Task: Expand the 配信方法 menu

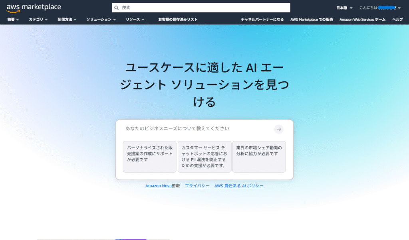Action: (x=67, y=20)
